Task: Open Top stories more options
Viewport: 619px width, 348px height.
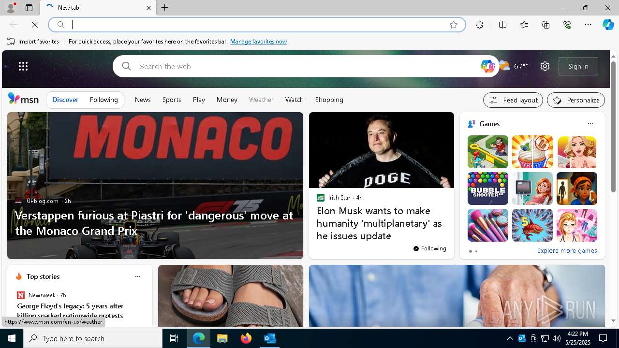Action: click(138, 276)
